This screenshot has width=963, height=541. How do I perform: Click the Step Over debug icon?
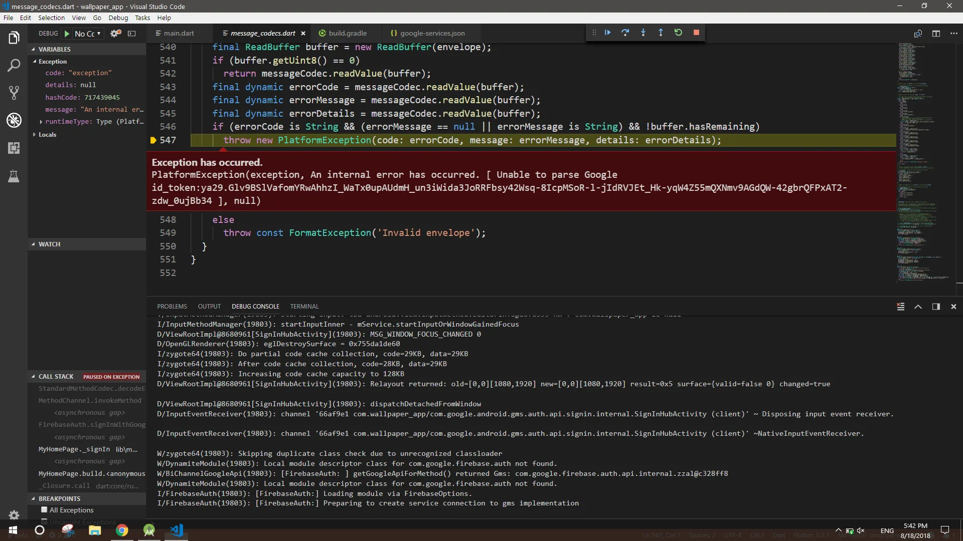coord(625,33)
